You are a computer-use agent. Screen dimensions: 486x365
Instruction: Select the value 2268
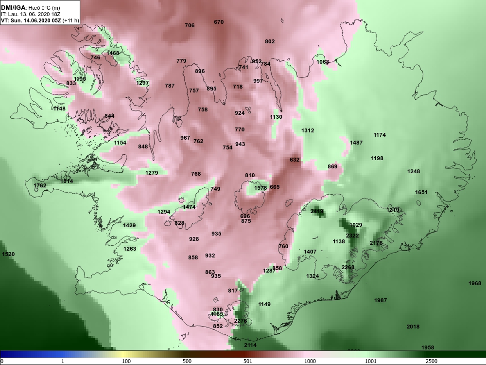point(348,268)
